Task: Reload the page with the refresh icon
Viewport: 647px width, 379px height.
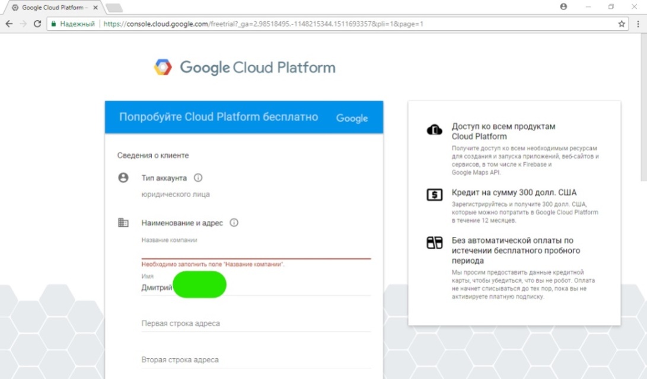Action: tap(37, 24)
